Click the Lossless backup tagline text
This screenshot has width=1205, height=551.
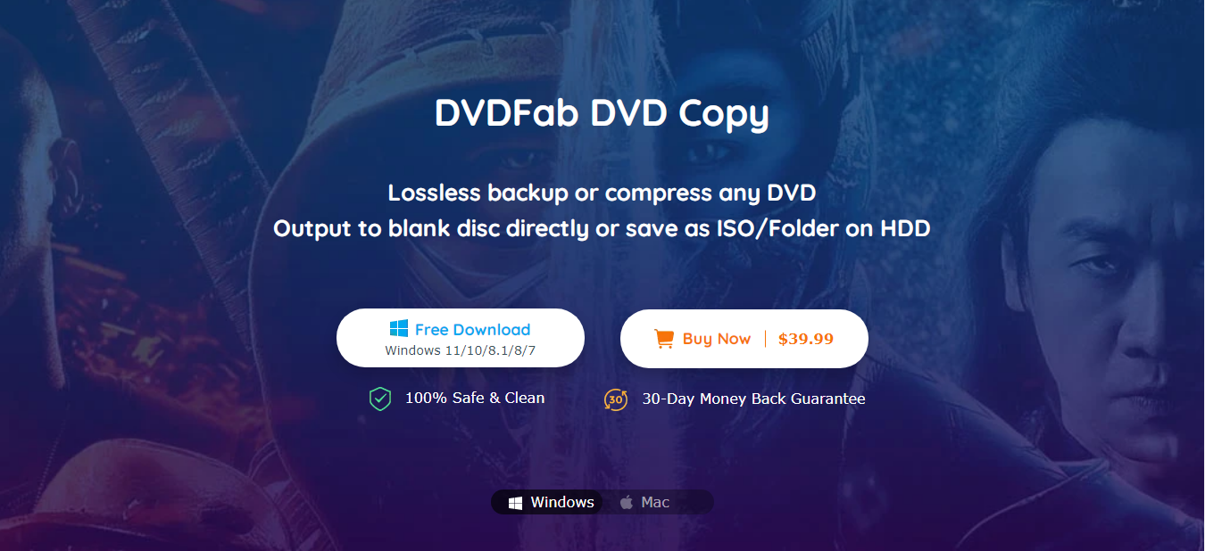pyautogui.click(x=602, y=193)
